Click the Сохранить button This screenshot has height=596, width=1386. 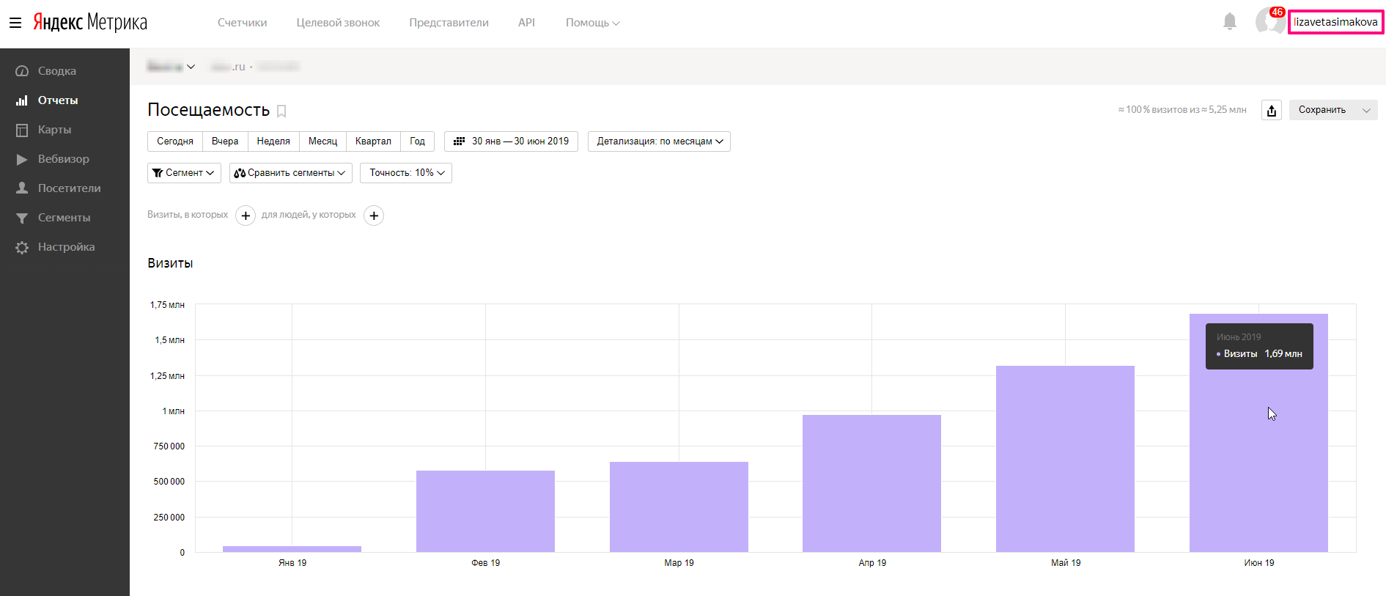tap(1322, 110)
